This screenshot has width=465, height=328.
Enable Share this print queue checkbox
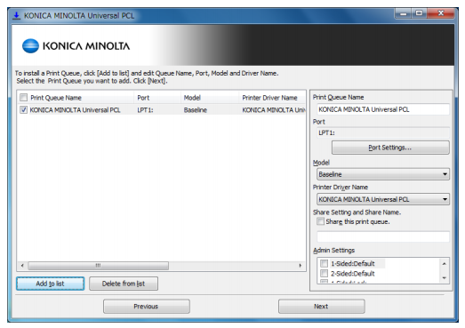click(x=321, y=221)
